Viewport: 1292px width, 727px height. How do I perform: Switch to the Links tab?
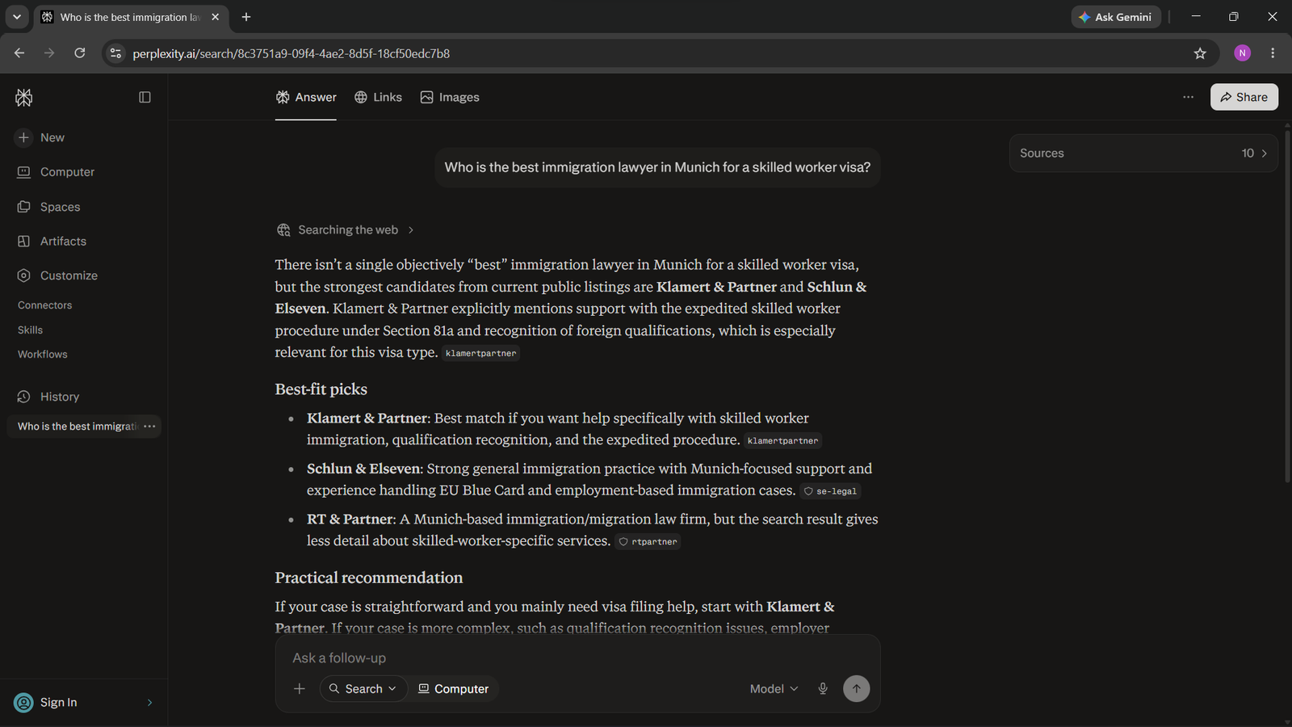click(x=378, y=97)
